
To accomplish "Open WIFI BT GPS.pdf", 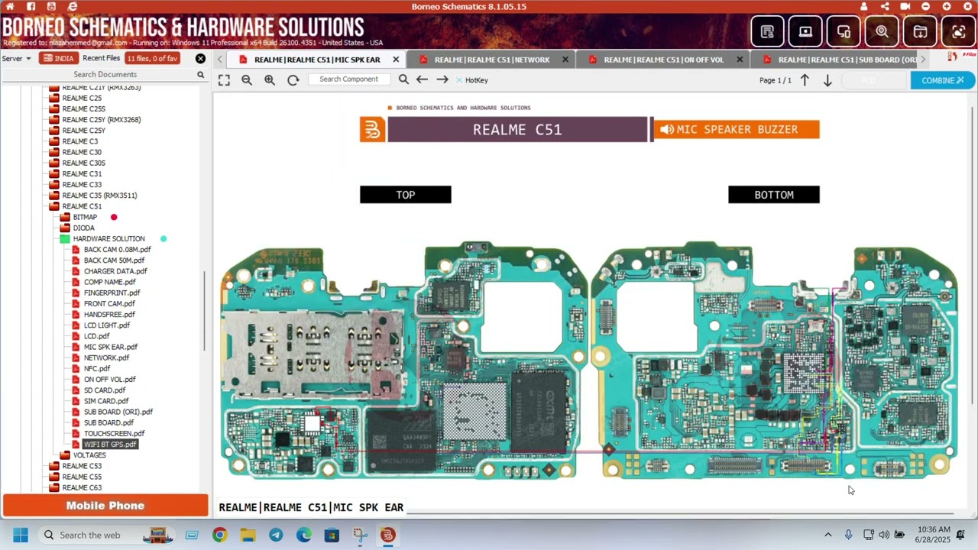I will [x=110, y=444].
